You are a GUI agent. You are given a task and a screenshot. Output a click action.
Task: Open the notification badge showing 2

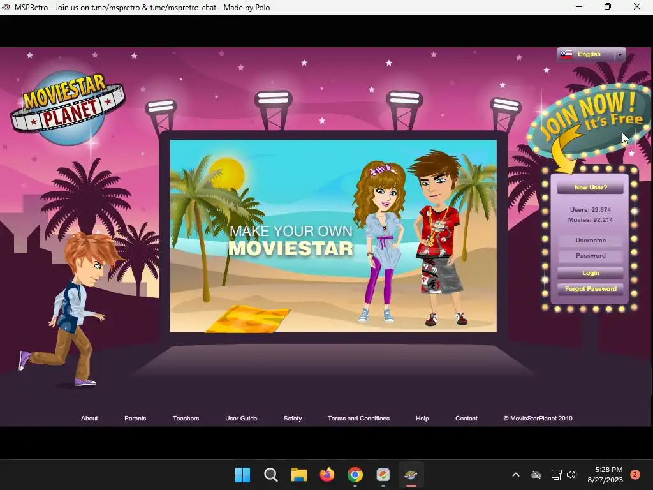click(635, 475)
